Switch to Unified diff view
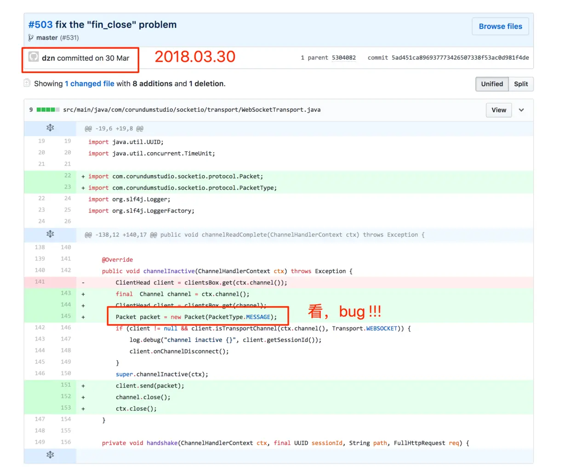570x470 pixels. pos(492,84)
